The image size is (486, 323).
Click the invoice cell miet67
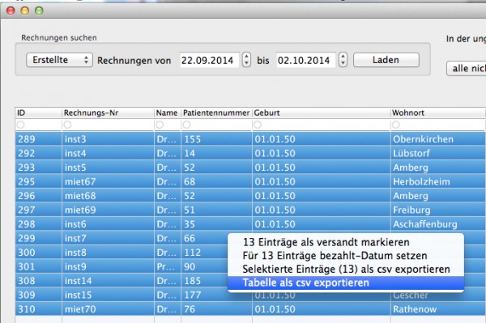click(x=108, y=181)
